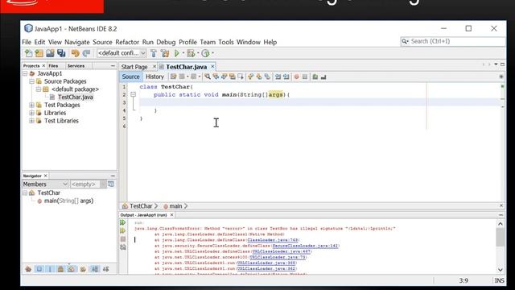Click the Save All toolbar icon
This screenshot has width=515, height=290.
tap(61, 53)
